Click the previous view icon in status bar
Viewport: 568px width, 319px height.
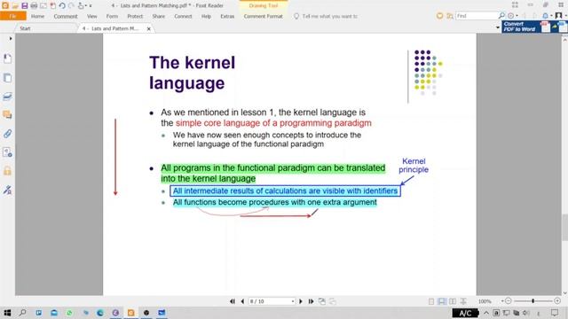(x=321, y=301)
